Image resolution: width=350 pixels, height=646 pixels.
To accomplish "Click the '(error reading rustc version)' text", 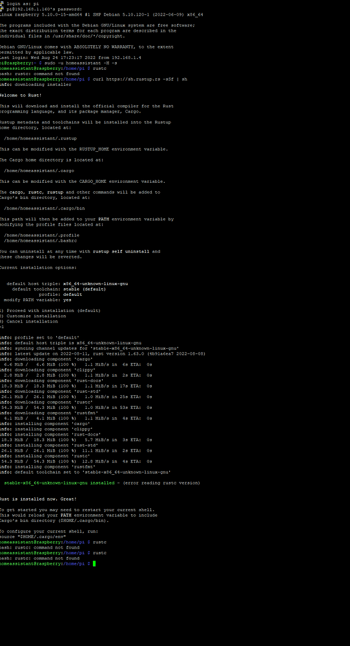I will pos(161,483).
